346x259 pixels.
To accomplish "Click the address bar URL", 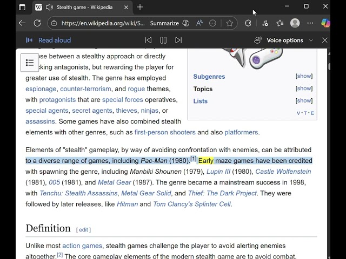I will 103,23.
